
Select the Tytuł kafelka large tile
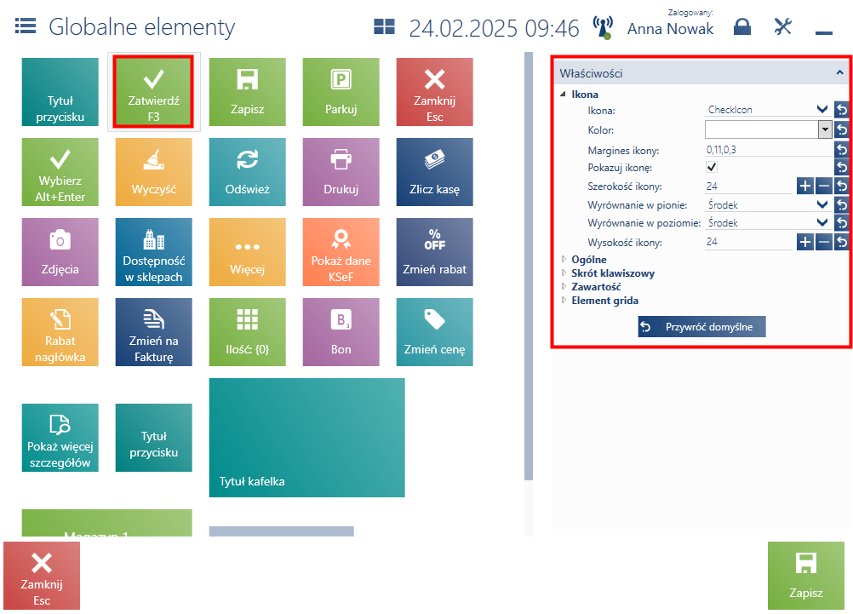(x=306, y=438)
